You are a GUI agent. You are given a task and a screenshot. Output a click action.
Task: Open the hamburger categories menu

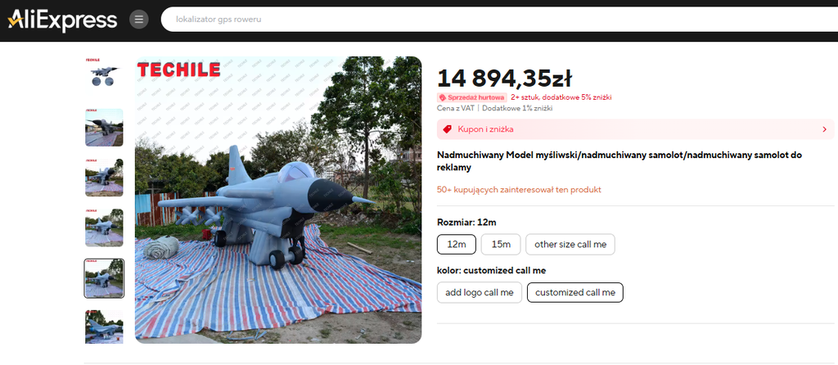(x=139, y=20)
